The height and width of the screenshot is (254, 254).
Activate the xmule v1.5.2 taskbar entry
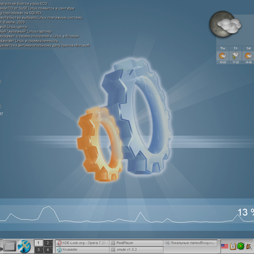point(137,250)
